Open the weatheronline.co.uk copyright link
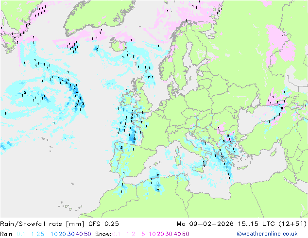 pos(267,234)
